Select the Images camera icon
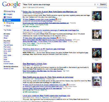109x102 pixels. click(5, 14)
